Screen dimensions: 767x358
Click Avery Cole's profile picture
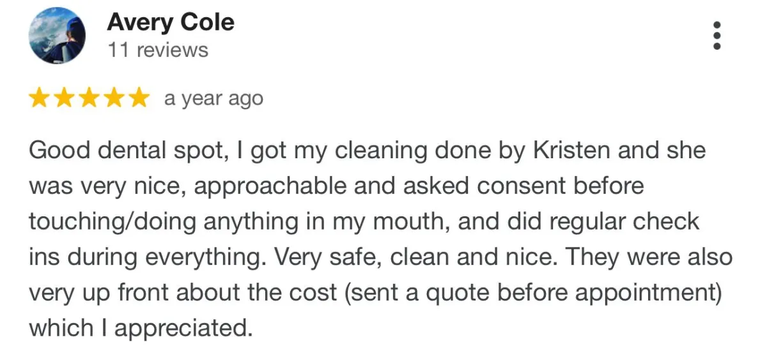(x=57, y=36)
